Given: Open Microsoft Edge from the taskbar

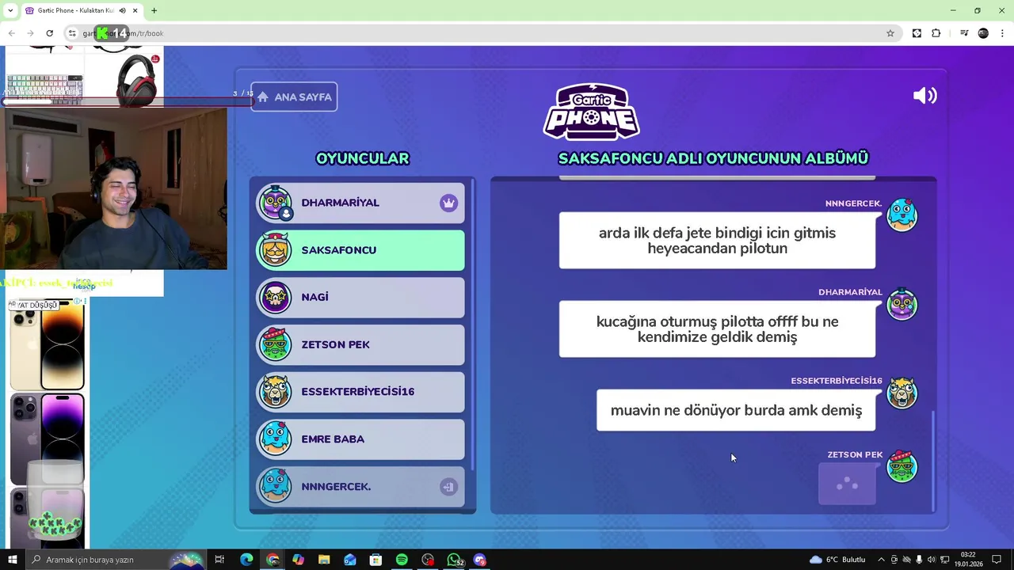Looking at the screenshot, I should tap(246, 560).
